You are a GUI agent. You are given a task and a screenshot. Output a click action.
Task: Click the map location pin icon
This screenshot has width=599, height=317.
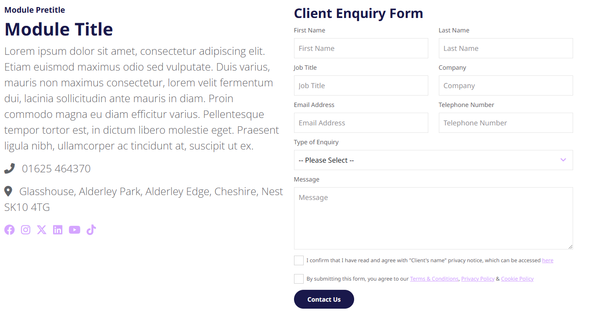[x=8, y=191]
